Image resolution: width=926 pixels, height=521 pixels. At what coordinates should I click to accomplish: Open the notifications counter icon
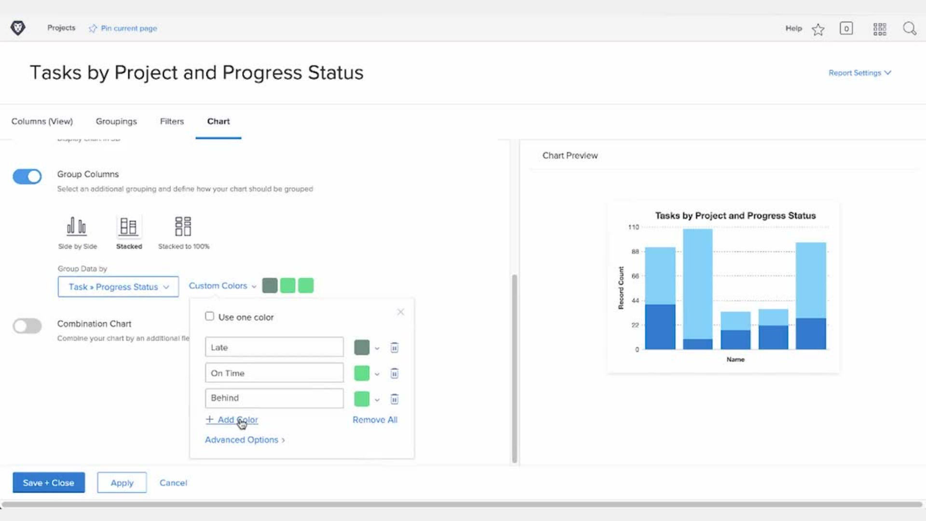[846, 28]
